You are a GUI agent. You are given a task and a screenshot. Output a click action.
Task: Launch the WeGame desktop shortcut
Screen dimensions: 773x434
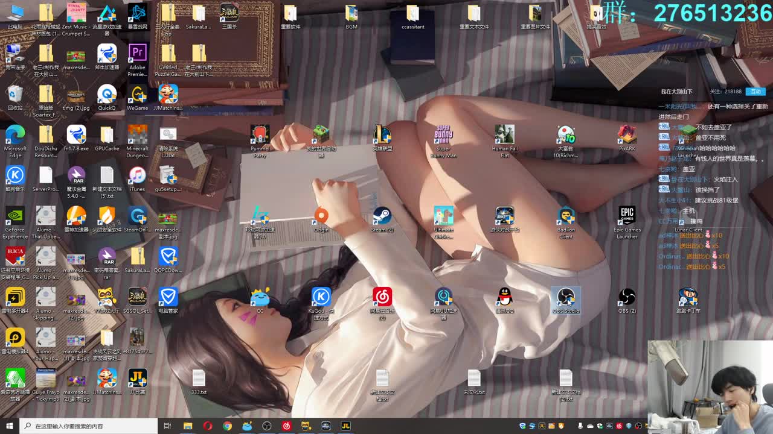(x=137, y=98)
